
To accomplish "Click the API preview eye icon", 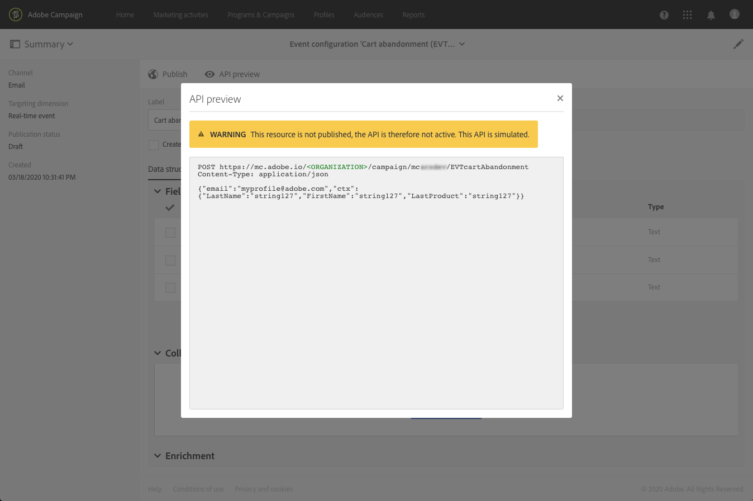I will [209, 74].
